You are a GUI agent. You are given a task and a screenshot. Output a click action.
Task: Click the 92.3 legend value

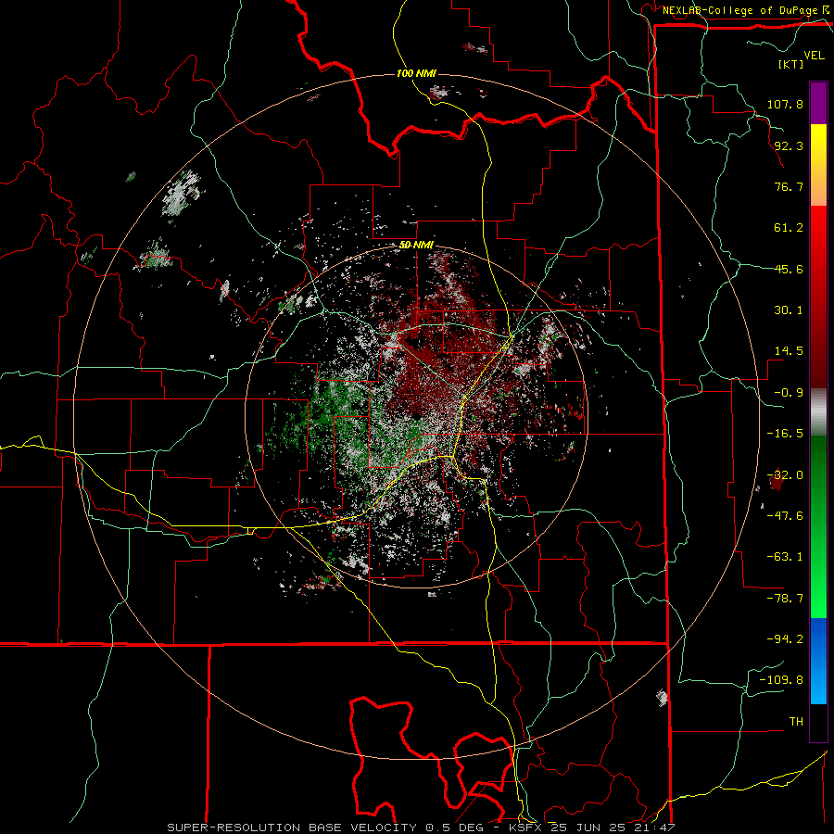[x=789, y=145]
